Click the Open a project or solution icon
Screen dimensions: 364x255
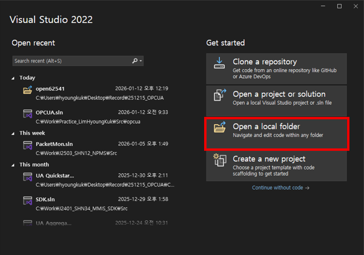(219, 95)
